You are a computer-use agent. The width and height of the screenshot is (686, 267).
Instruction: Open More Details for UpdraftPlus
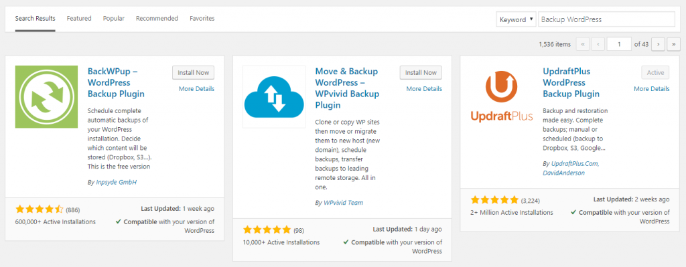(x=651, y=89)
